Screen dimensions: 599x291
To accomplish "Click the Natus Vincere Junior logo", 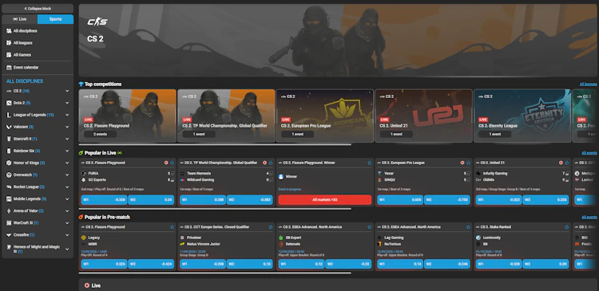I will tap(182, 244).
